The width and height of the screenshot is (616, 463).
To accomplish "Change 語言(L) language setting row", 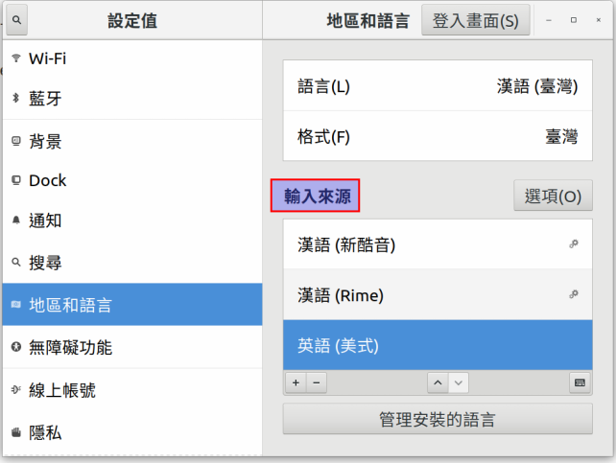I will 438,86.
